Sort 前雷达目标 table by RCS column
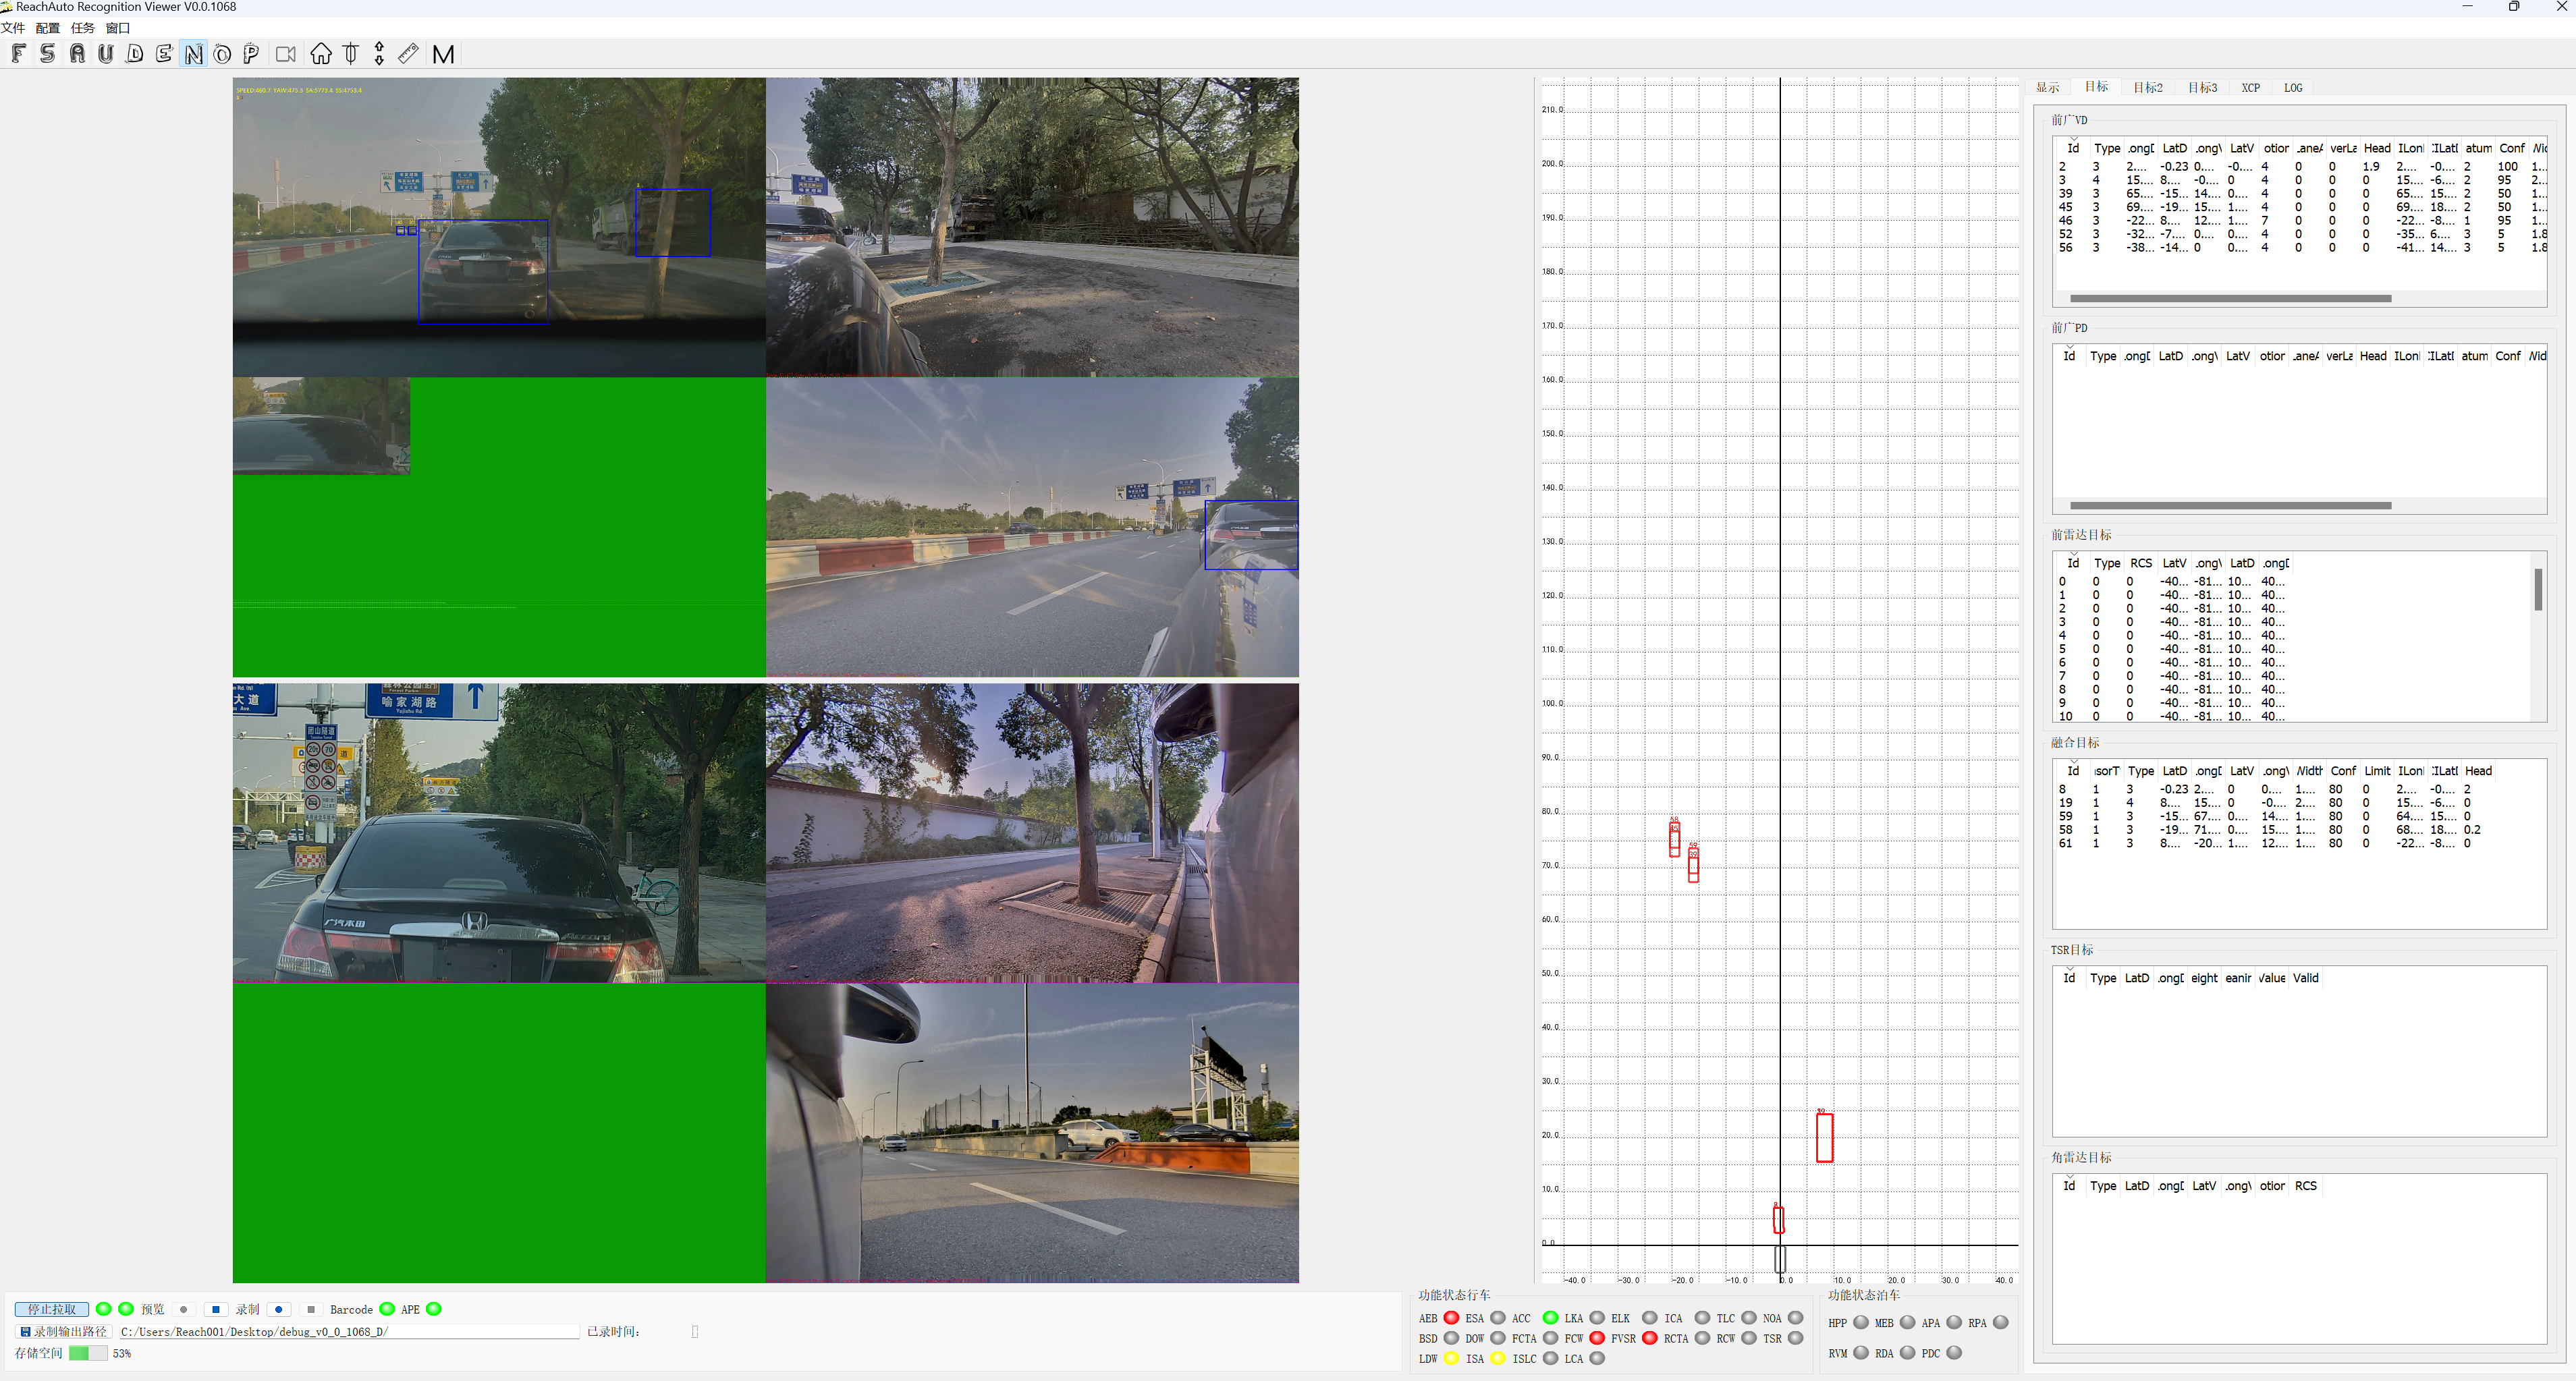Viewport: 2576px width, 1381px height. point(2140,563)
